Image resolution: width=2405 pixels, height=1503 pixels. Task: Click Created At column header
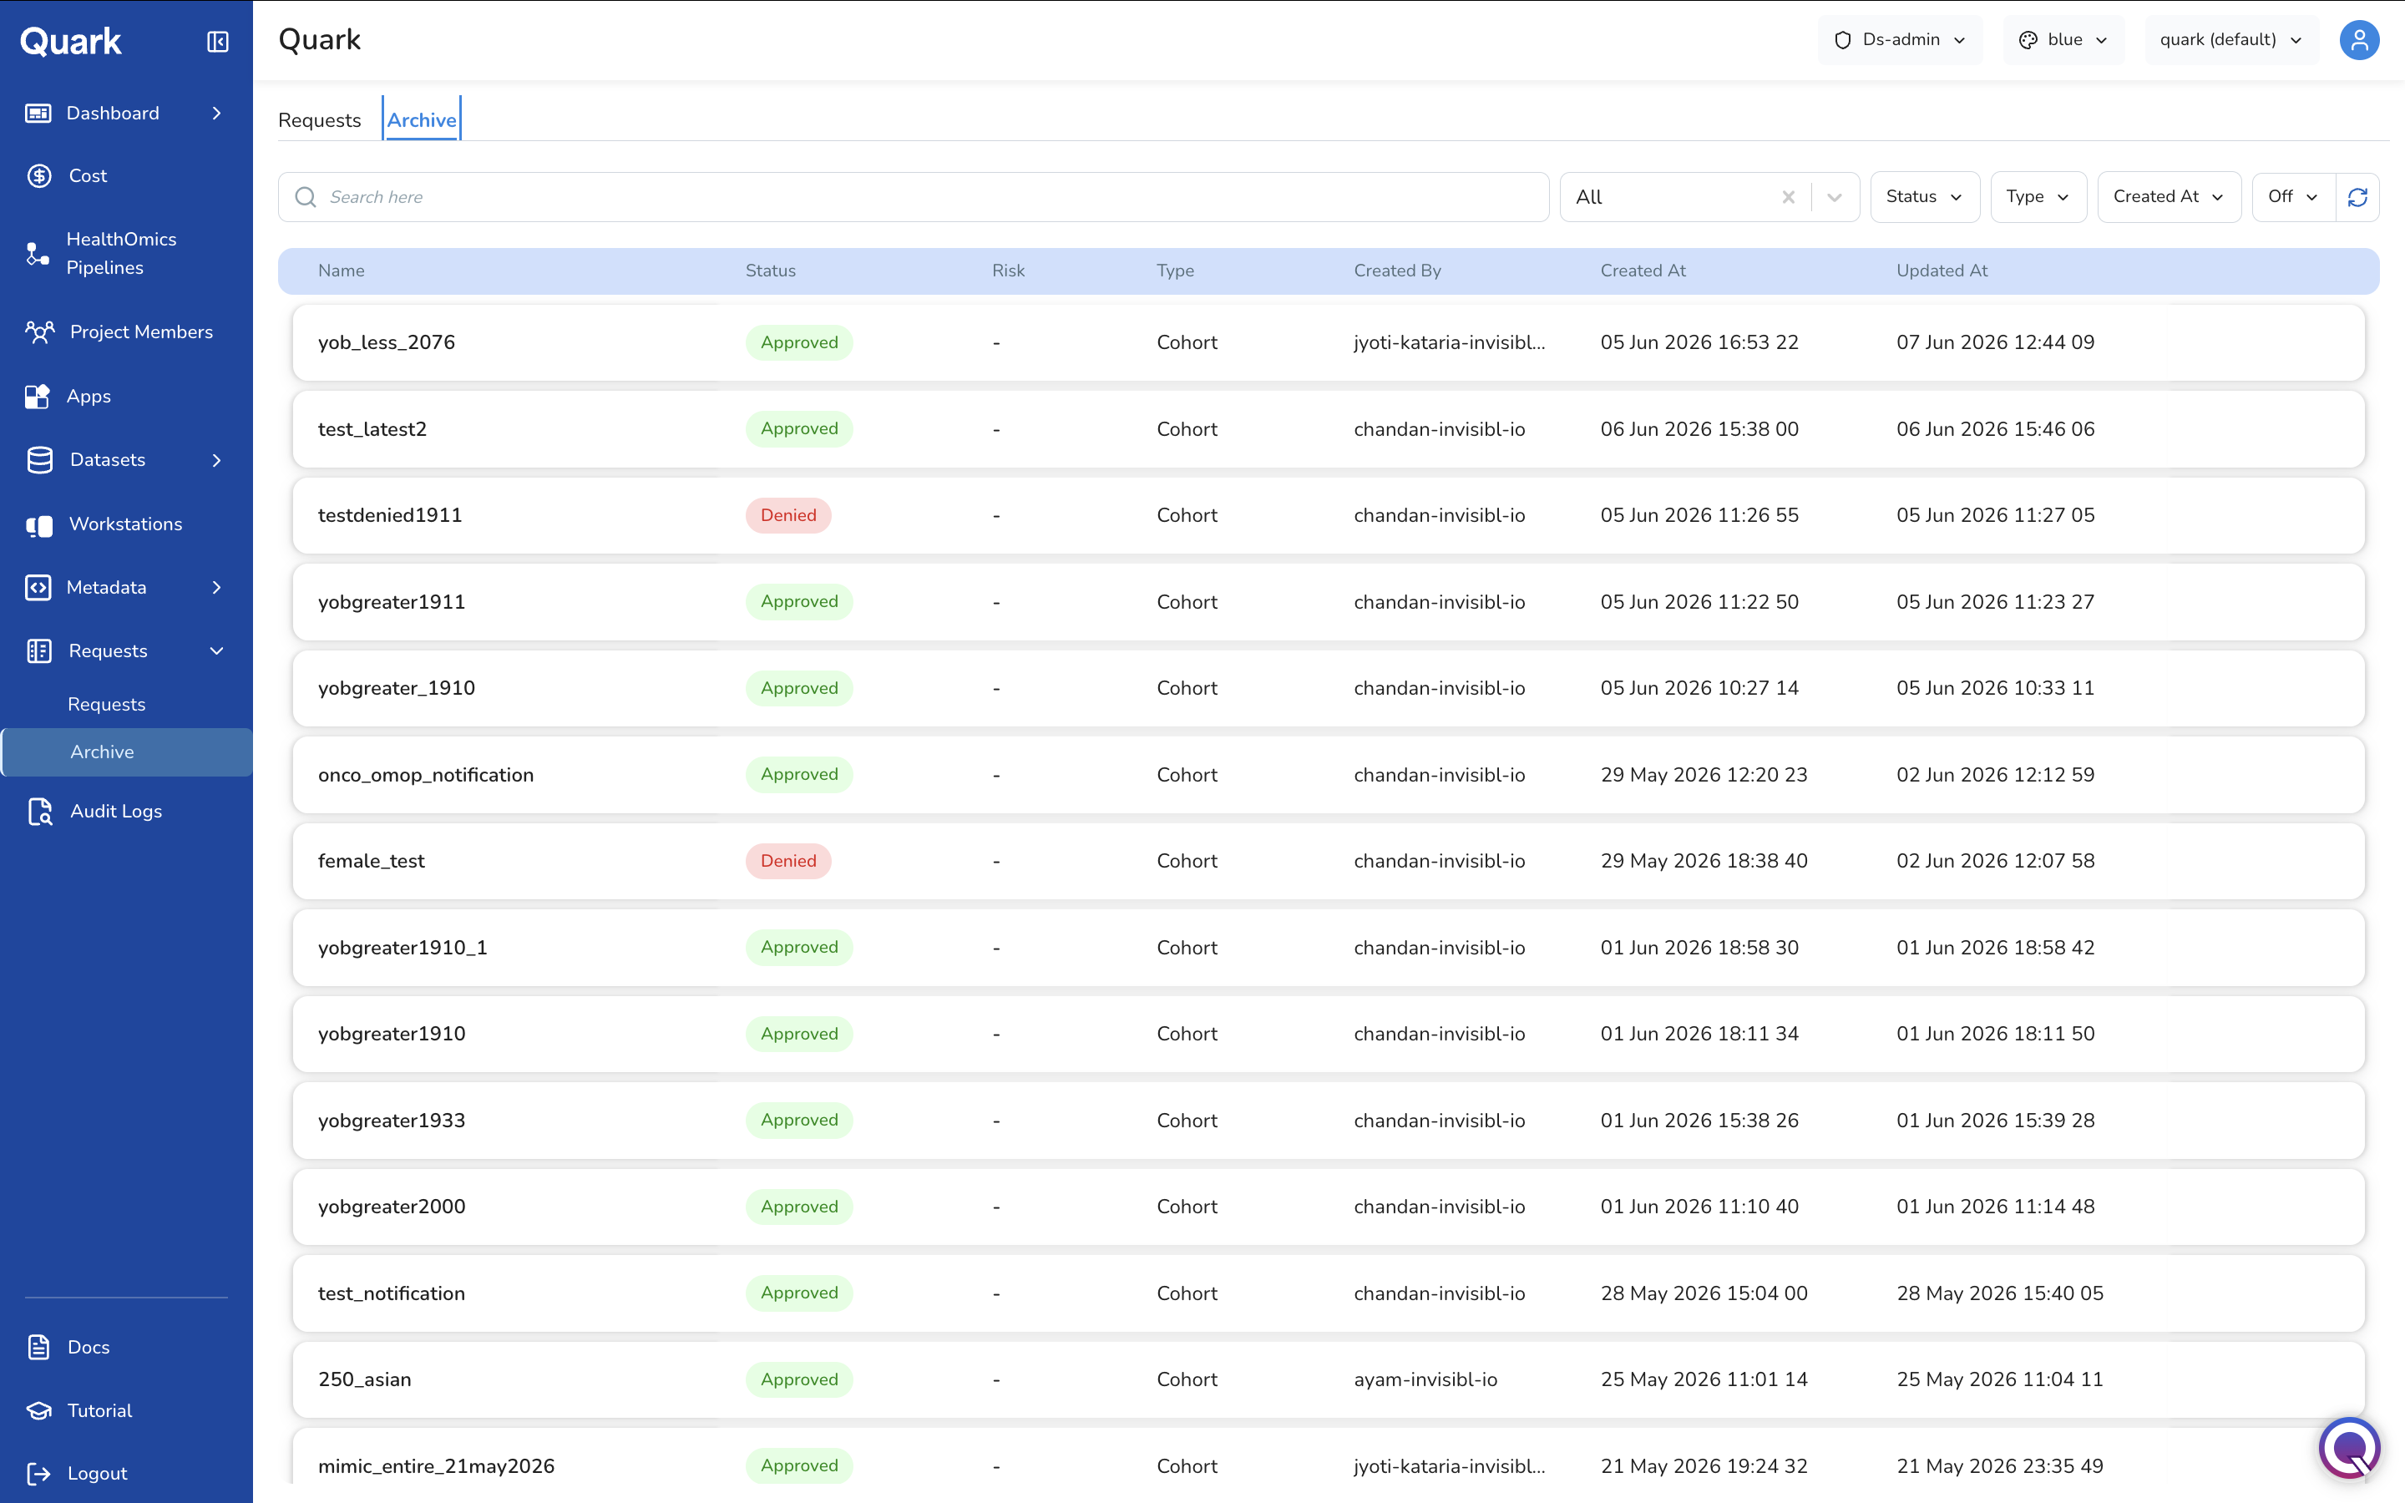click(x=1643, y=271)
